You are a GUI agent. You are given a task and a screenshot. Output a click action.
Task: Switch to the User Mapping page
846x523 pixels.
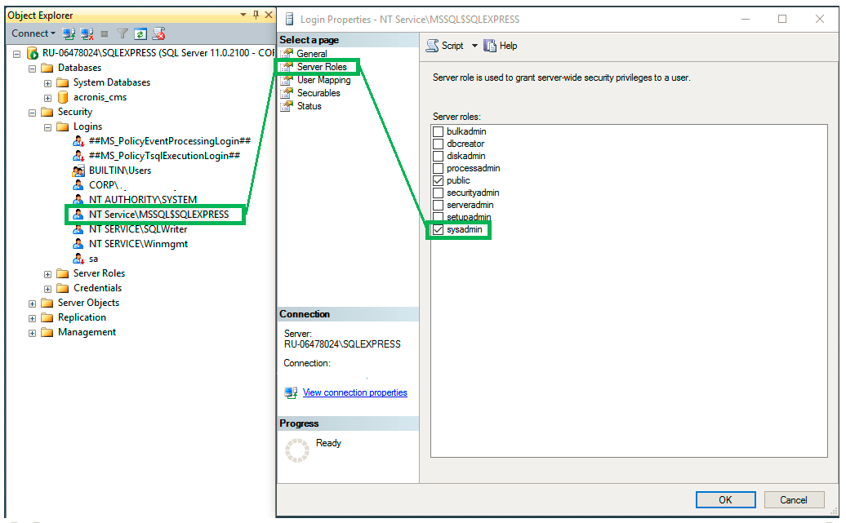(323, 80)
